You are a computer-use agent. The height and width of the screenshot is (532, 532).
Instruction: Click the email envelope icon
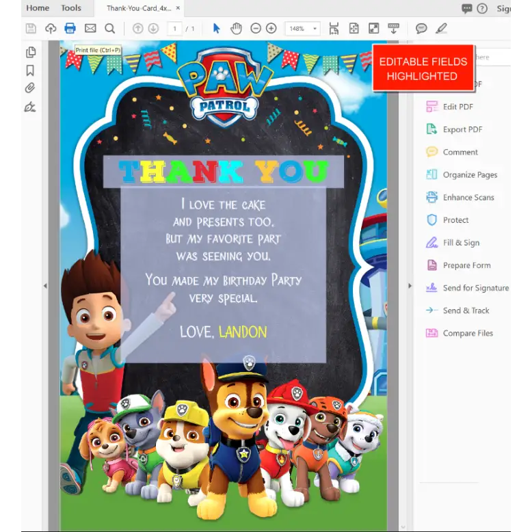coord(90,28)
